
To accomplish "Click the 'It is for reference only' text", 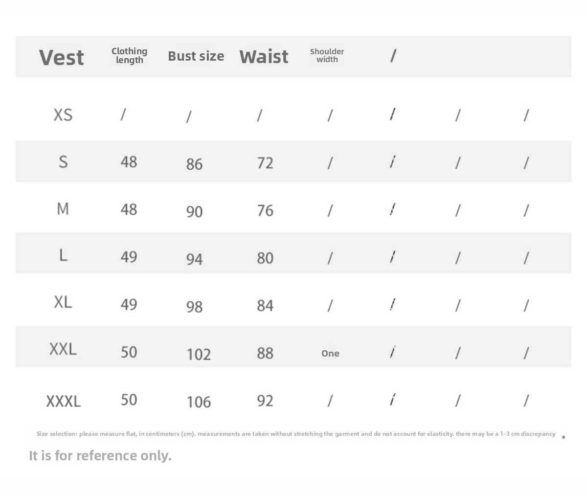I will pyautogui.click(x=100, y=455).
